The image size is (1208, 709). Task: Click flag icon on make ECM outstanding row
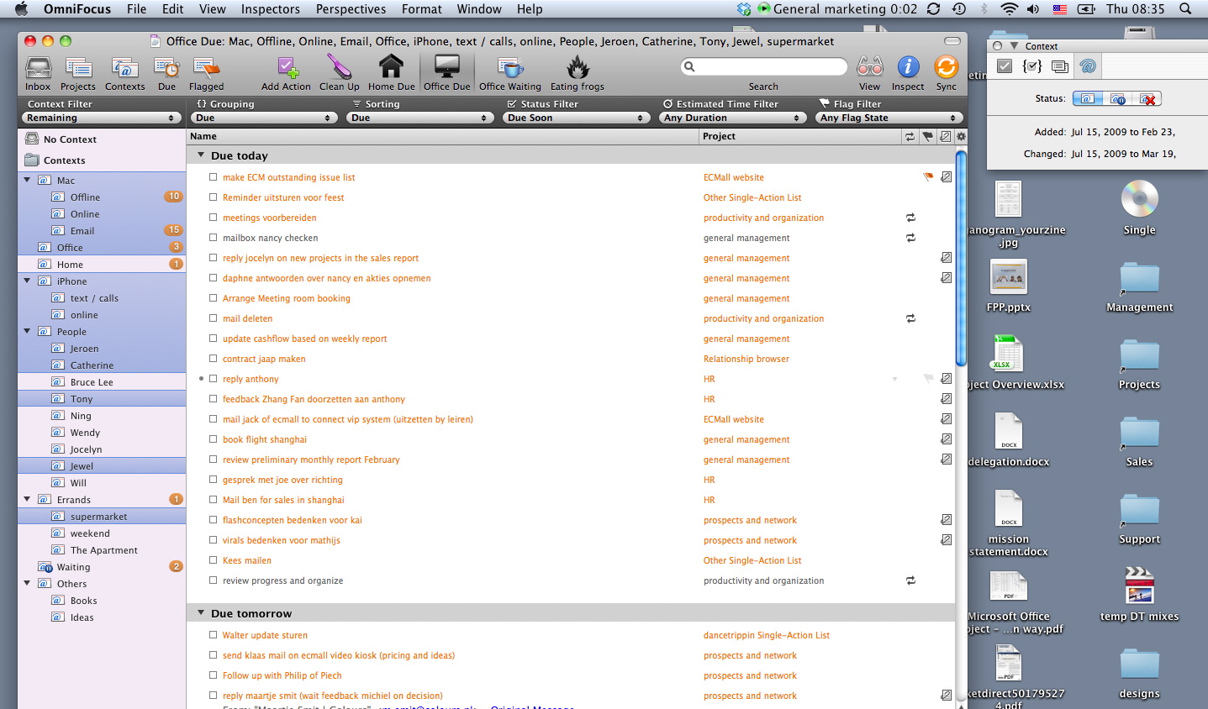(x=928, y=177)
